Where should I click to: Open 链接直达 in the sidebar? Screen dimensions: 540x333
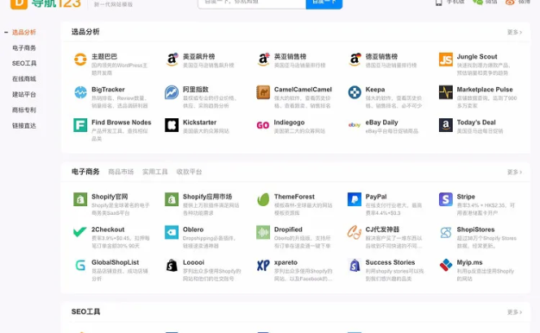pyautogui.click(x=24, y=126)
